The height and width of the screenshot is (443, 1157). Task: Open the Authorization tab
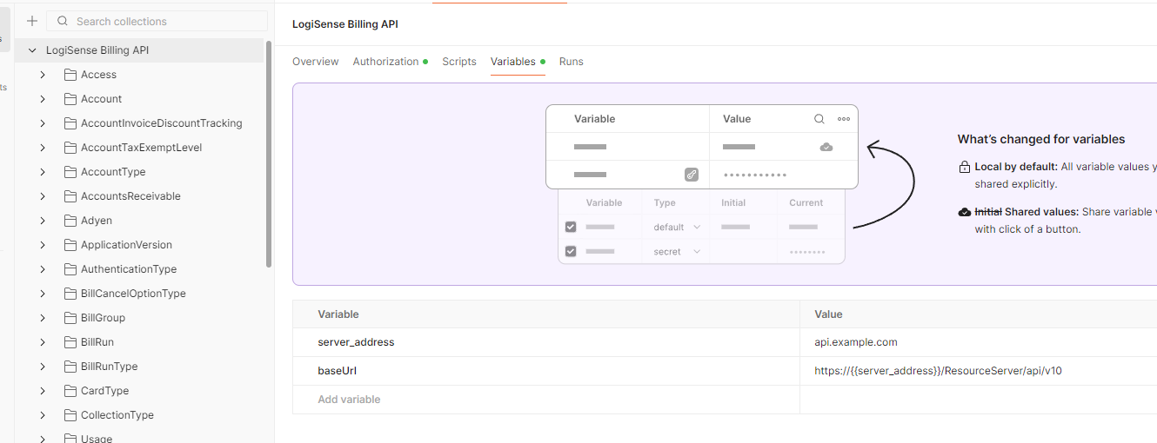click(x=390, y=62)
